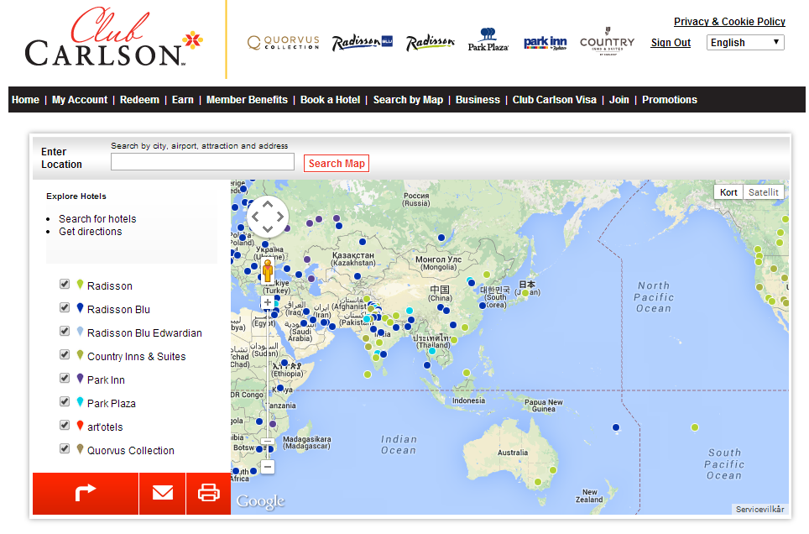The width and height of the screenshot is (809, 534).
Task: Click the email envelope icon
Action: coord(162,493)
